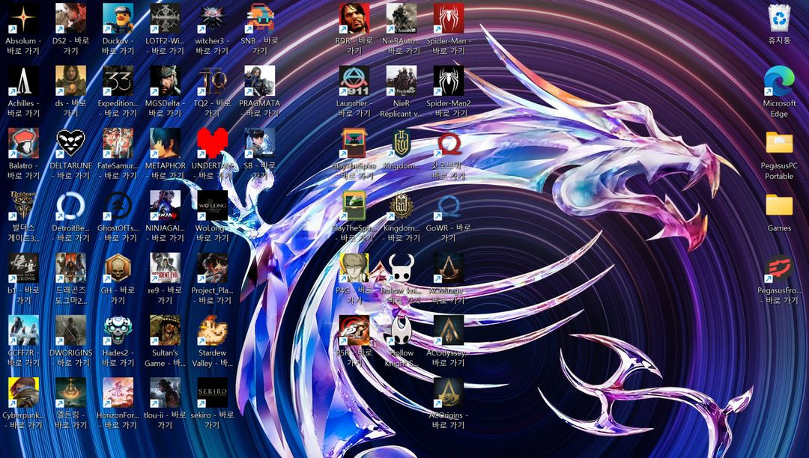Open the sekiro shortcut

point(212,393)
